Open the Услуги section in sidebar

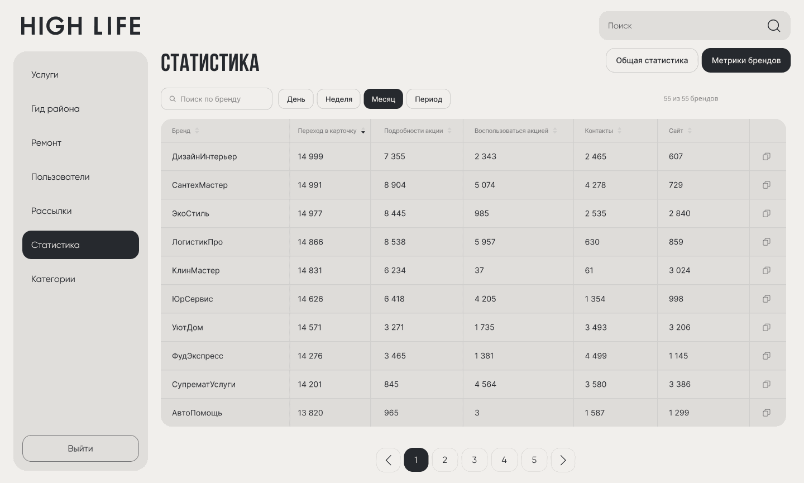(x=45, y=74)
